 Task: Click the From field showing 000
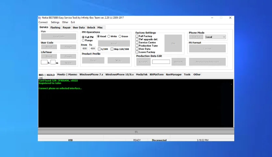tap(85, 49)
